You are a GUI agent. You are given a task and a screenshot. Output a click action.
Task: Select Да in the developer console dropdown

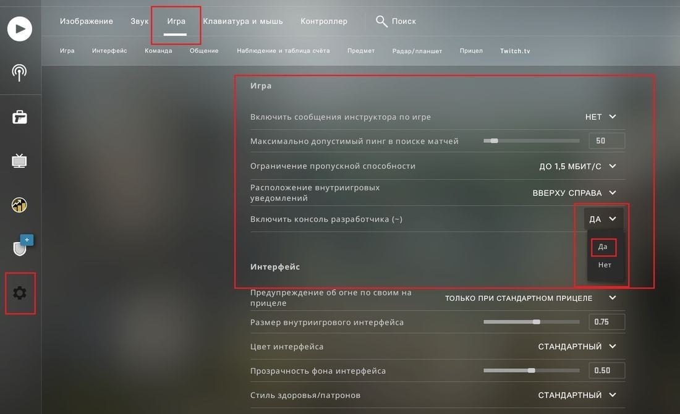pyautogui.click(x=603, y=247)
